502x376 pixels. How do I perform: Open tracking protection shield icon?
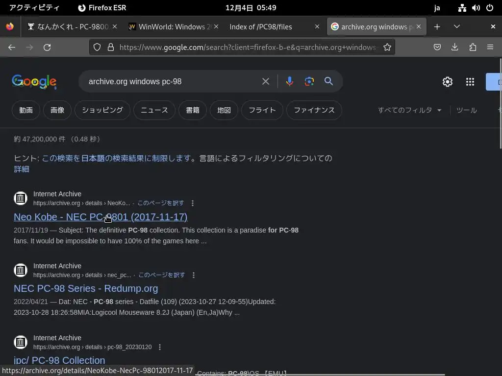point(97,47)
